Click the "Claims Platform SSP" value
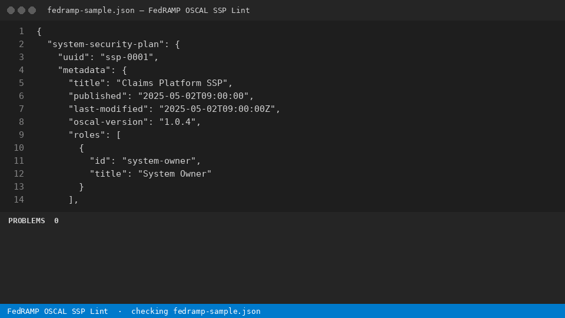 click(172, 83)
